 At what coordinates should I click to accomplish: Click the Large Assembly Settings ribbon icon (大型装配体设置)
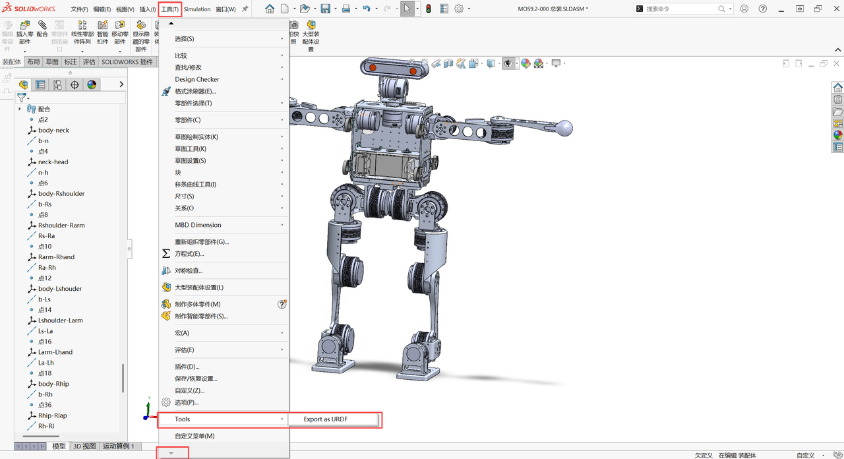[311, 25]
